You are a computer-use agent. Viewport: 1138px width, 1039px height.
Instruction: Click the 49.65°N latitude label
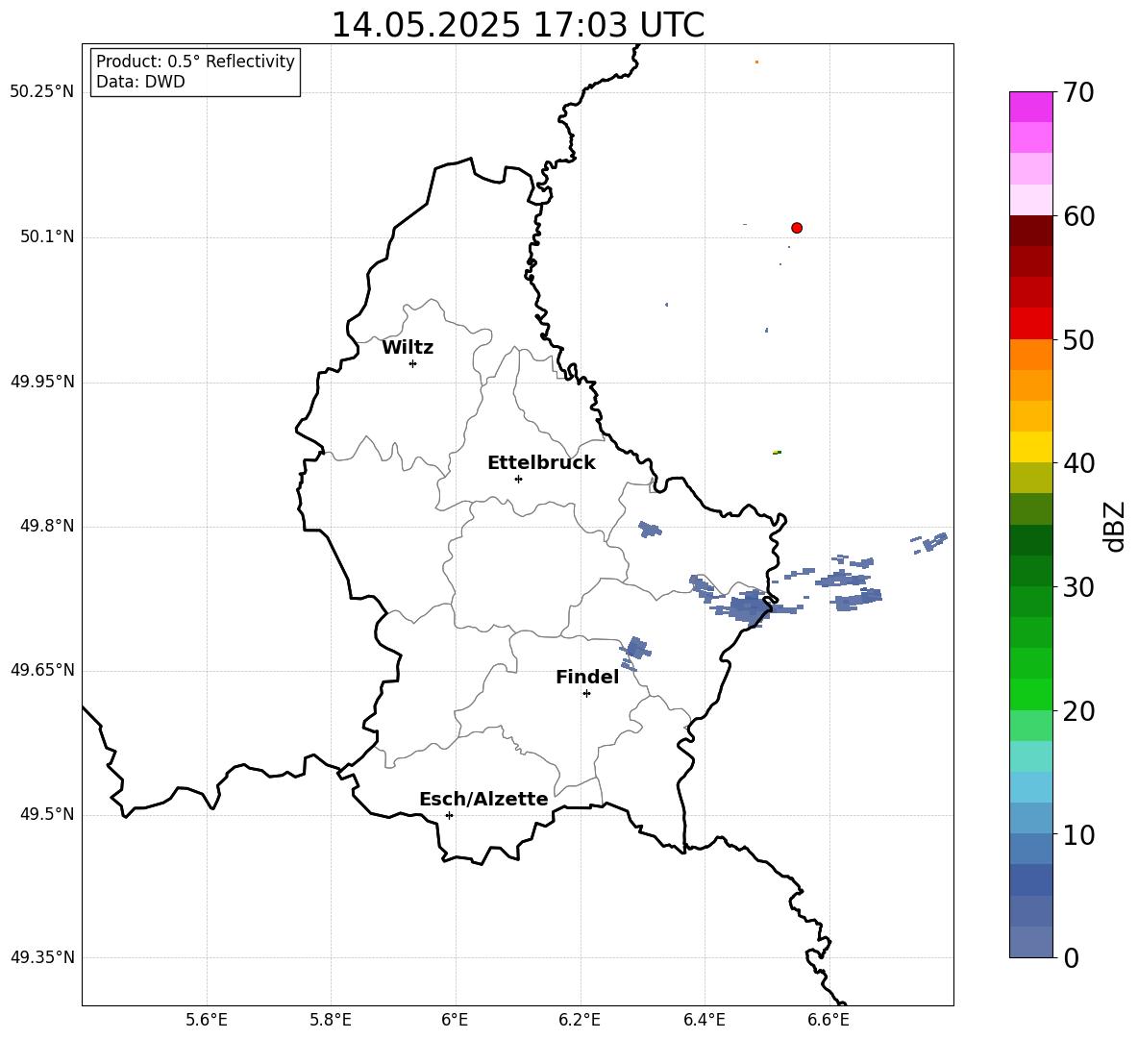click(42, 670)
